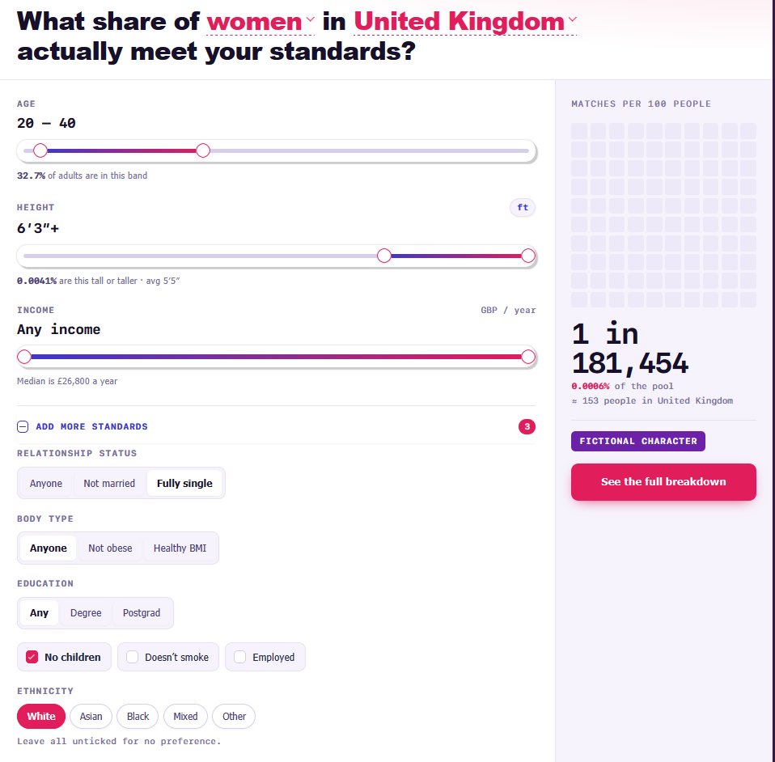Choose Healthy BMI body type
Screen dimensions: 775x762
pyautogui.click(x=180, y=548)
